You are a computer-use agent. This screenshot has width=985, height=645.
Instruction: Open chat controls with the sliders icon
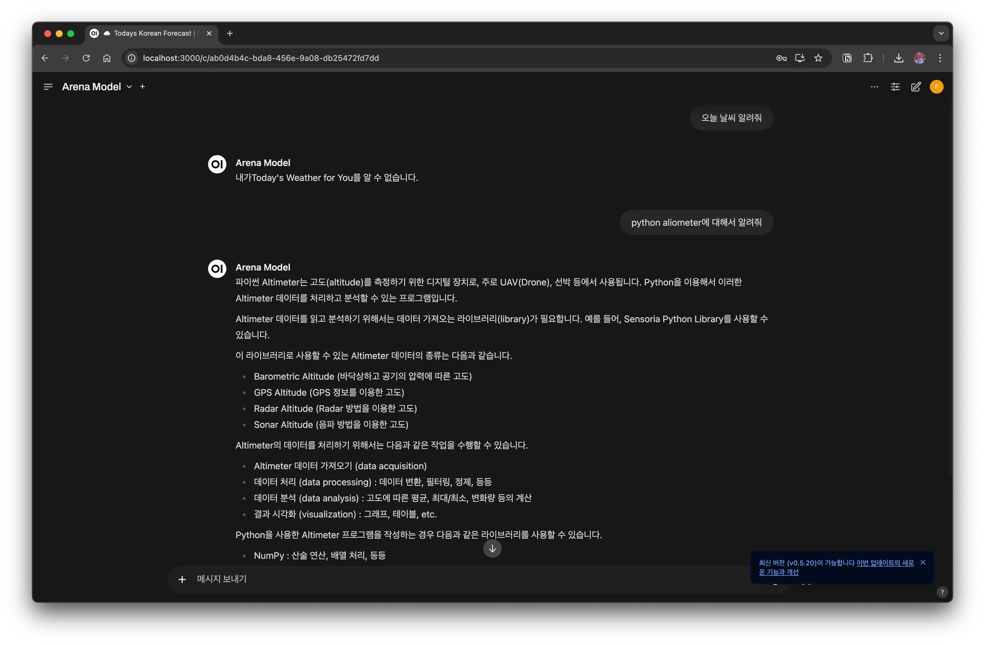coord(895,87)
